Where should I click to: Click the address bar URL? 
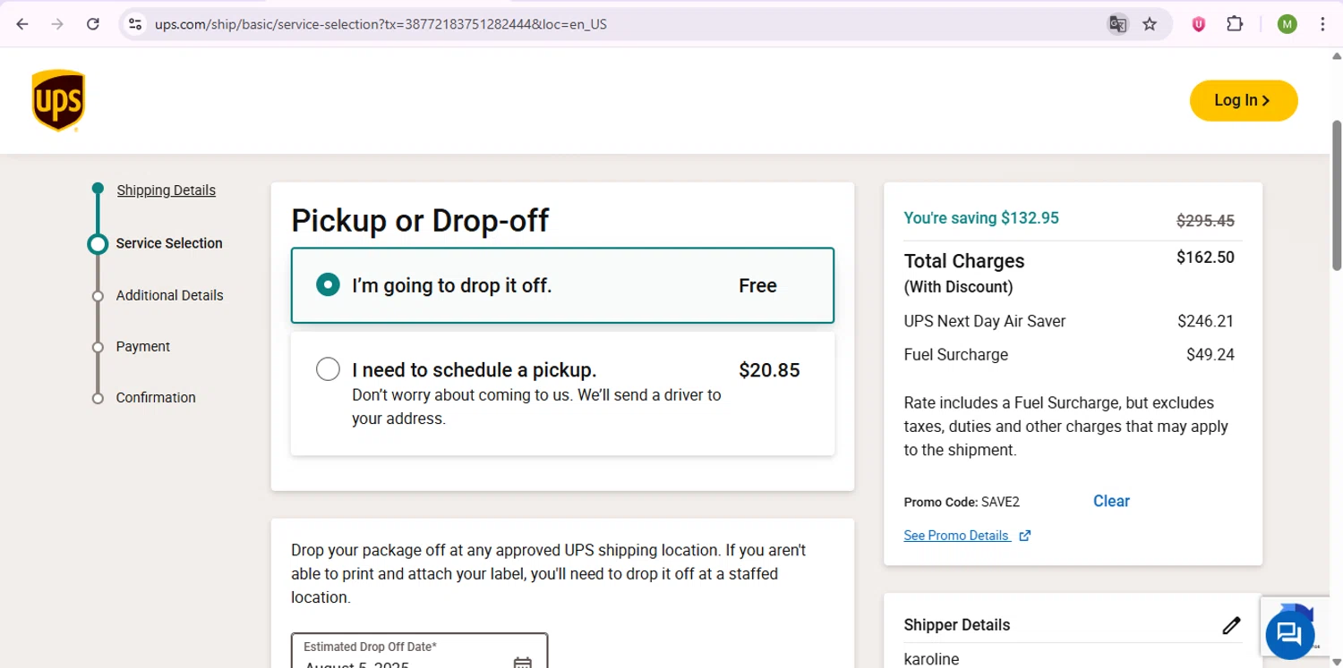tap(381, 24)
